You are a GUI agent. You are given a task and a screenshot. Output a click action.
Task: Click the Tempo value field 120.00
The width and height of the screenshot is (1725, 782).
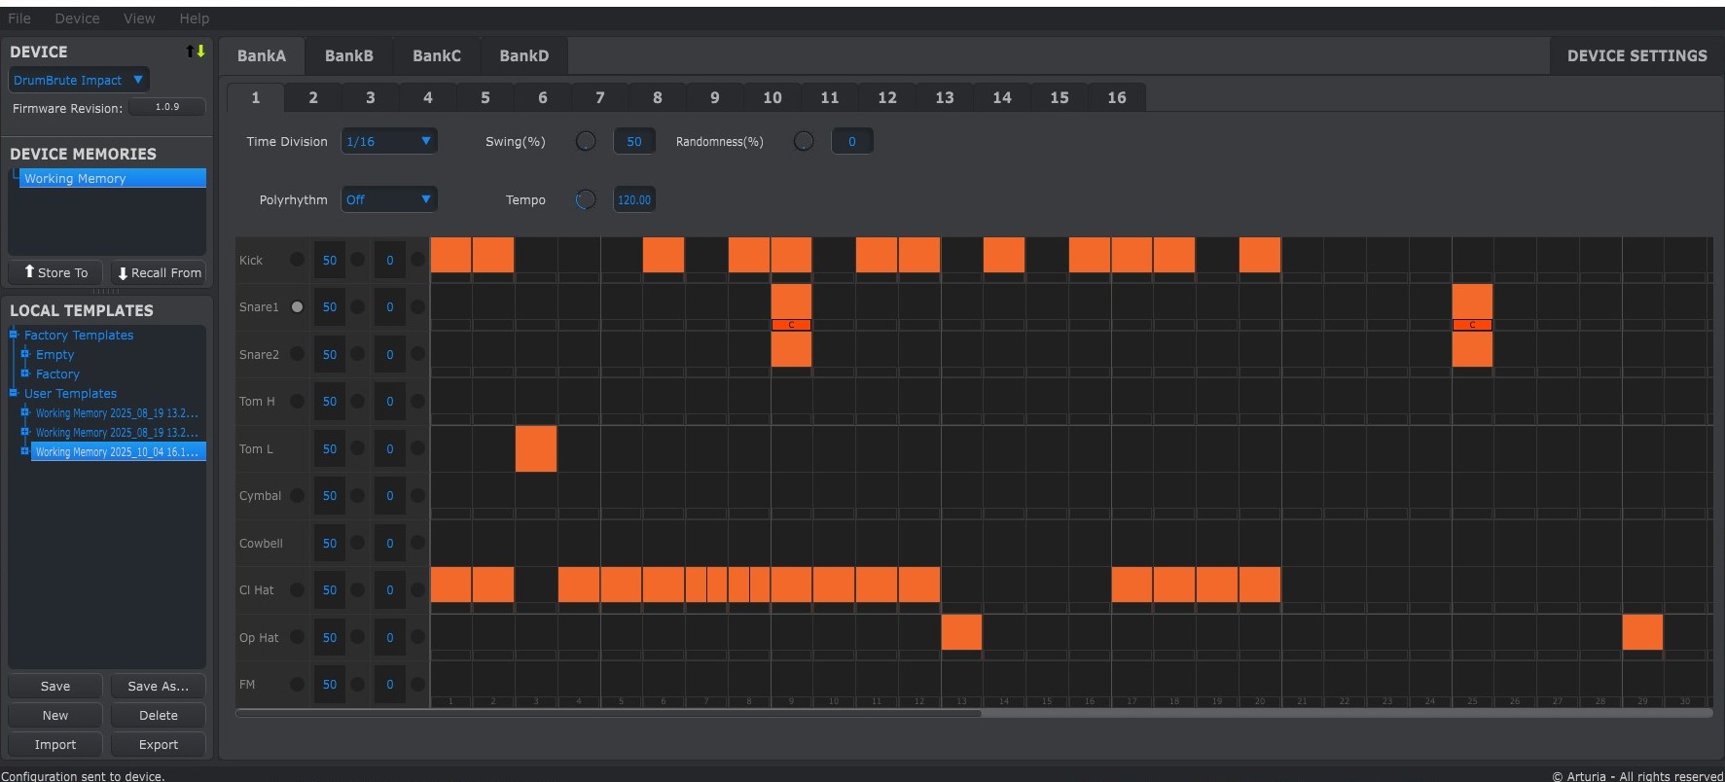634,200
